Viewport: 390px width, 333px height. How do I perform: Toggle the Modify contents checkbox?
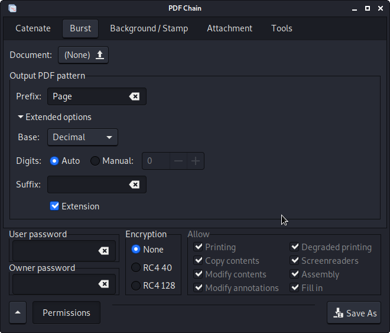[x=199, y=274]
